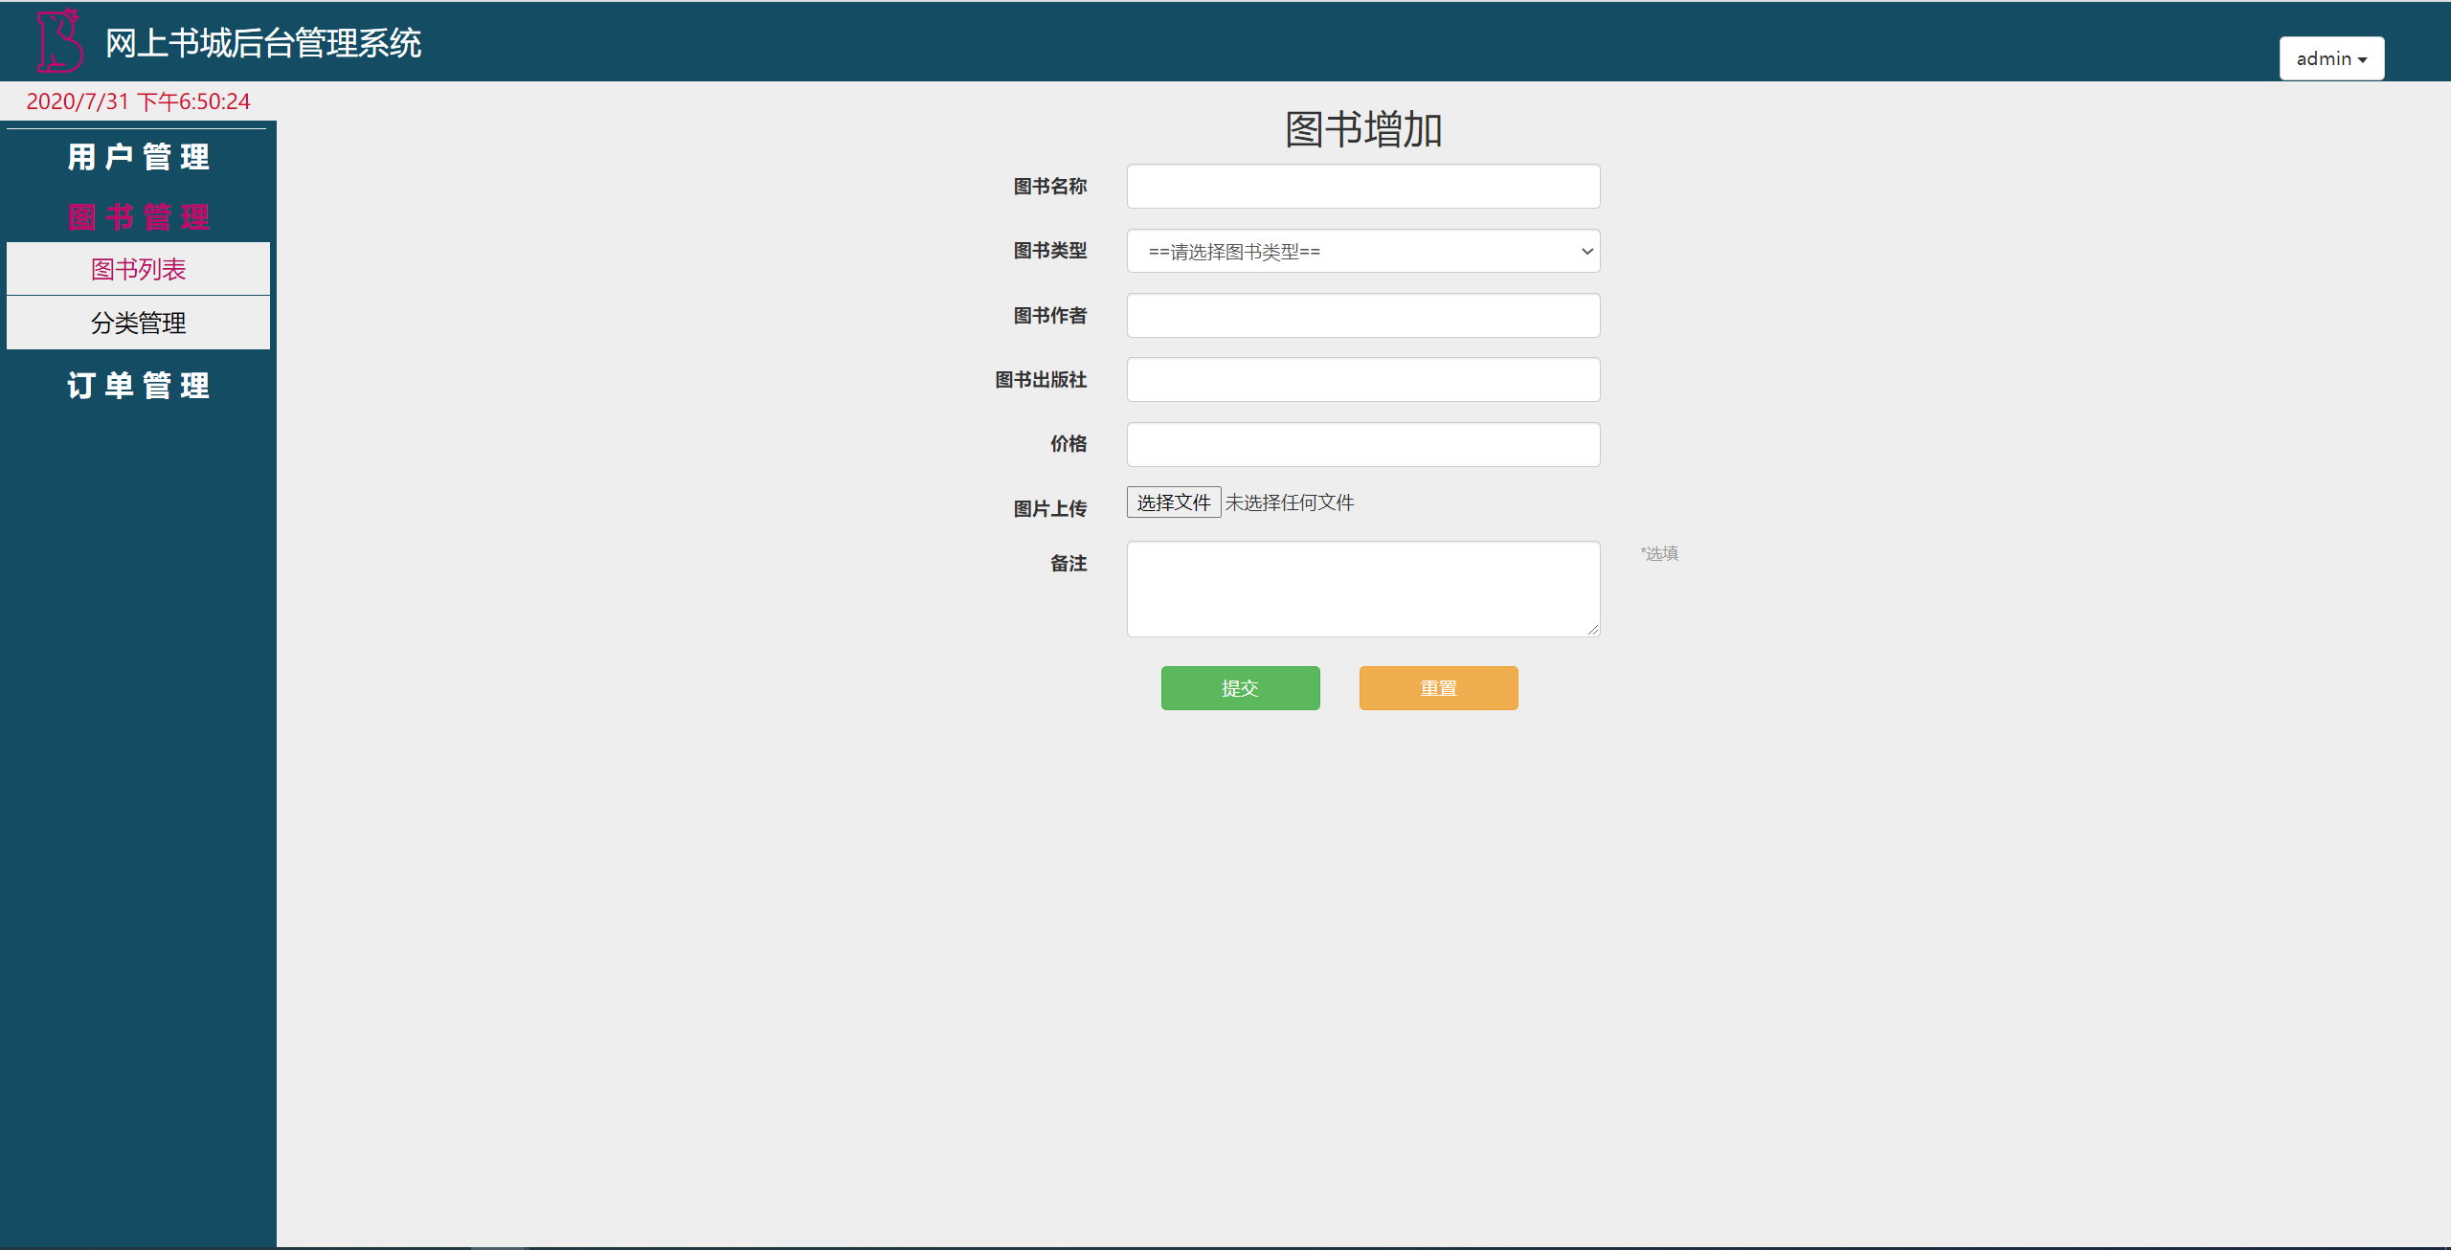2451x1250 pixels.
Task: Open the admin user dropdown
Action: pos(2330,58)
